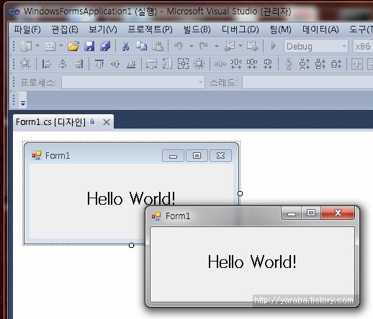
Task: Click the Align Lefts layout icon
Action: coord(46,64)
